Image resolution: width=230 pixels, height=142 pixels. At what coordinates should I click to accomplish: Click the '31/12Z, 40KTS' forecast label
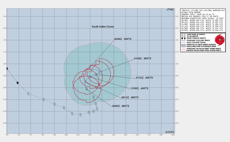click(144, 78)
